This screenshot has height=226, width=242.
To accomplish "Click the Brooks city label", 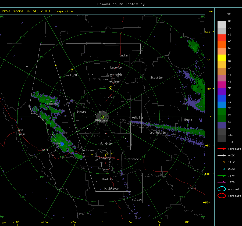I will [x=191, y=188].
